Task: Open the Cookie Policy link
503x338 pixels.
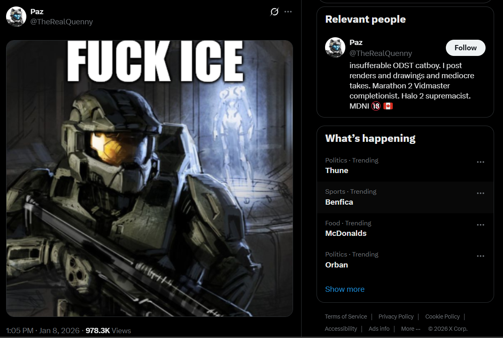Action: pyautogui.click(x=443, y=317)
